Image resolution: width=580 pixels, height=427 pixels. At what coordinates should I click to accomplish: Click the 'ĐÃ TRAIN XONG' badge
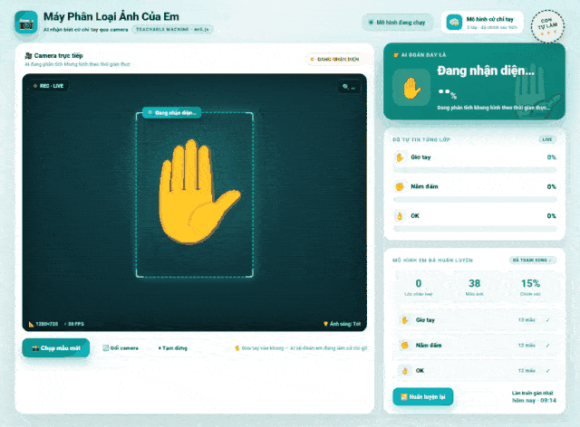tap(533, 261)
